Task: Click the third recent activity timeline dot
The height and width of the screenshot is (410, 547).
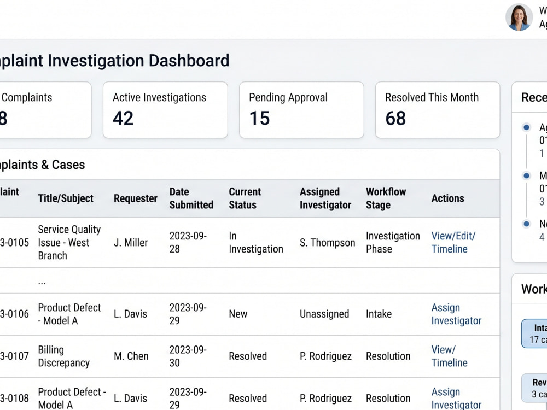Action: 526,224
